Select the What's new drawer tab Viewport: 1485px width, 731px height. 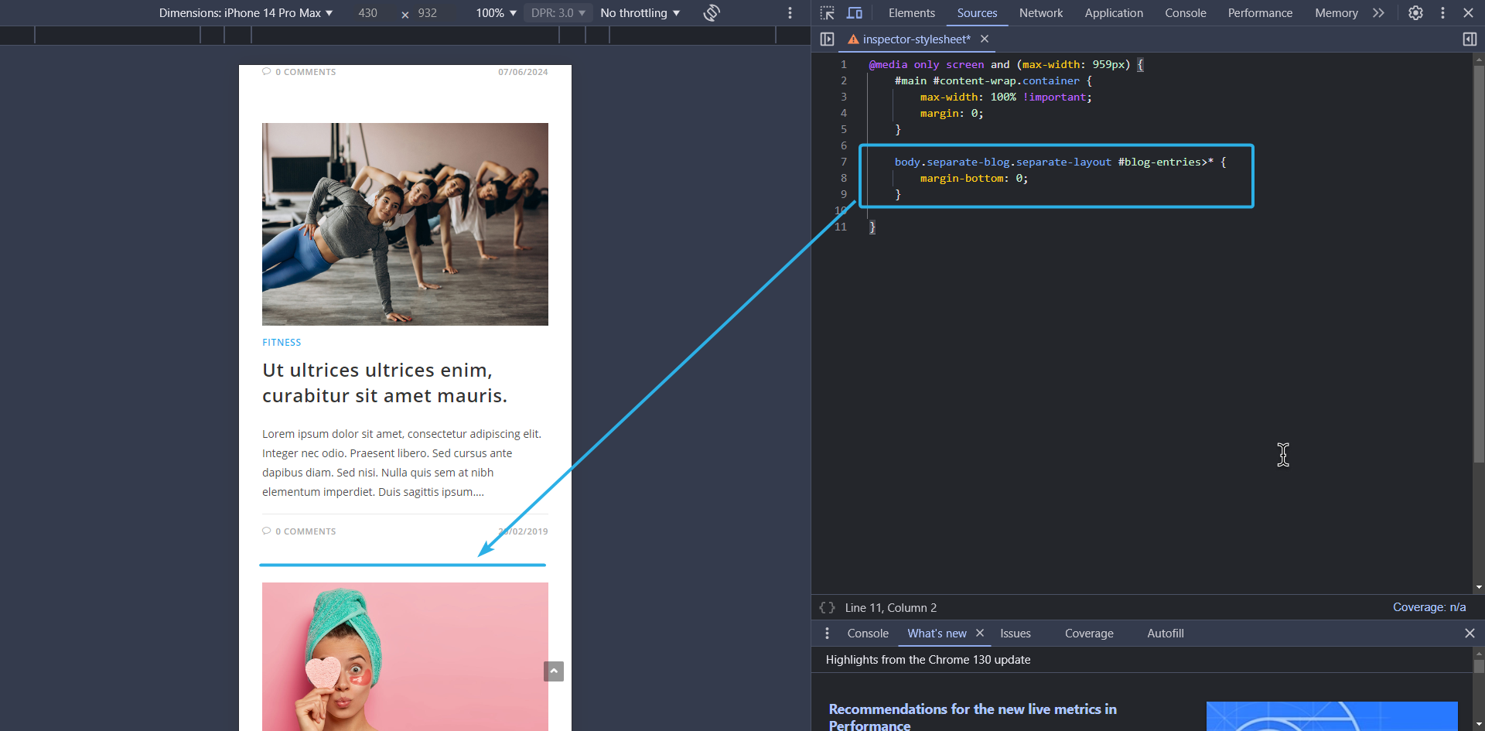pos(937,634)
